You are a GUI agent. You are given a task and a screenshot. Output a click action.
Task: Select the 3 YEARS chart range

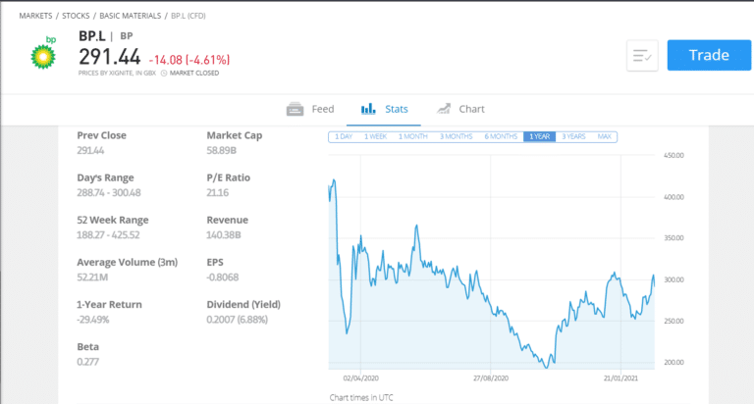pos(573,136)
